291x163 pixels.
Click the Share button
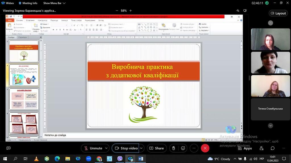[x=157, y=148]
